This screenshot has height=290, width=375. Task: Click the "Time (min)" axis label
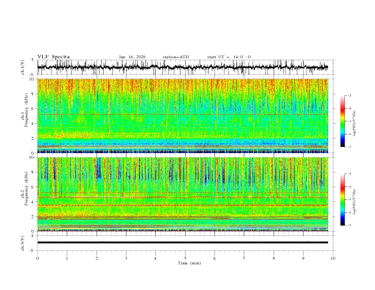point(189,263)
